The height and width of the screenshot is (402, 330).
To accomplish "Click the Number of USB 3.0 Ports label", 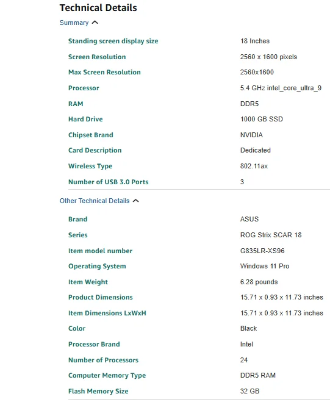I will [x=109, y=182].
